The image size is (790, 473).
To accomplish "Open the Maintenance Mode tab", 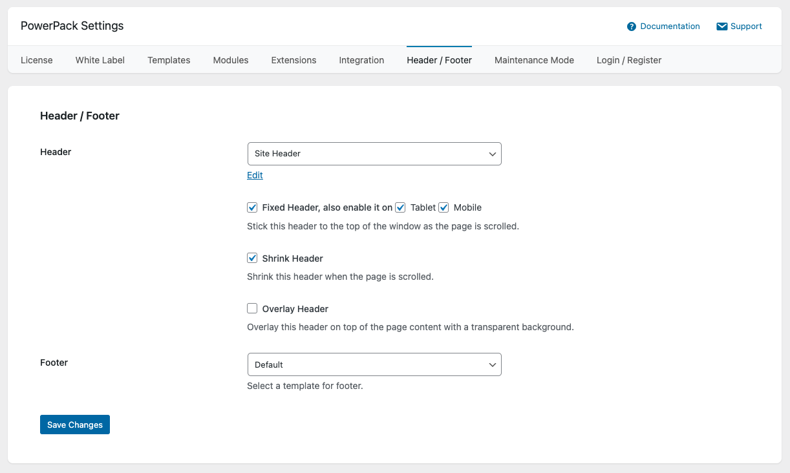I will point(534,60).
